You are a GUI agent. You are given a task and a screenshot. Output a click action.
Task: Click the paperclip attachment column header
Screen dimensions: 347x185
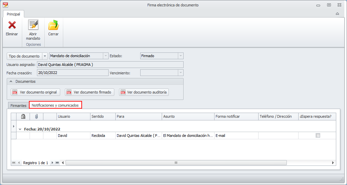click(36, 116)
